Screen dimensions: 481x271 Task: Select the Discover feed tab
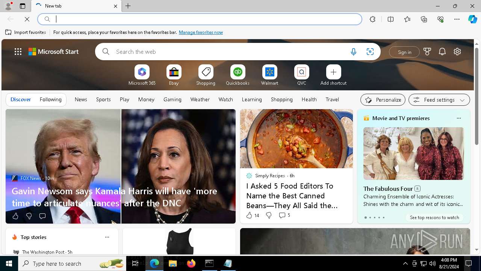[x=21, y=99]
